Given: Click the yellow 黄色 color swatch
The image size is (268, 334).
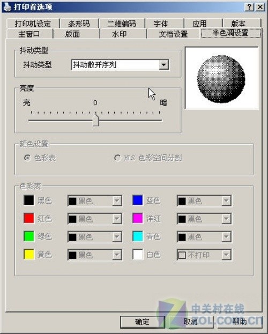Looking at the screenshot, I should 29,255.
